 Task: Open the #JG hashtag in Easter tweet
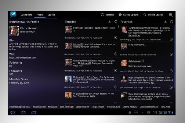[153, 83]
